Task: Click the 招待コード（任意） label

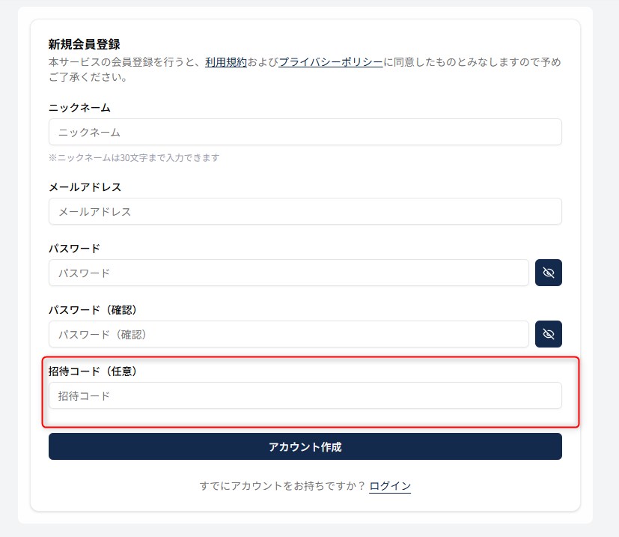Action: [x=95, y=371]
